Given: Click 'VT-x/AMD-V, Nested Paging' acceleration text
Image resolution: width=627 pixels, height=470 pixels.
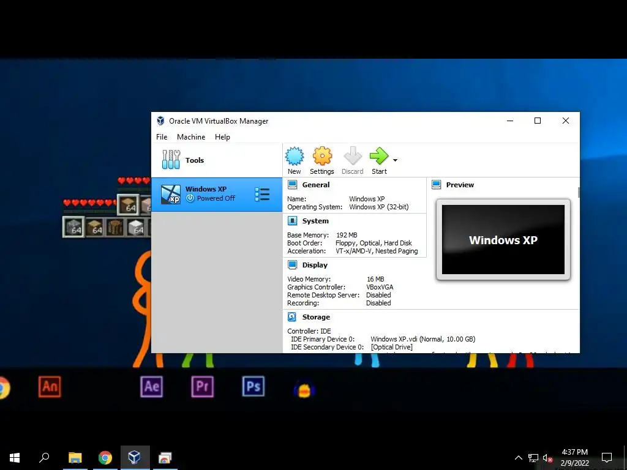Looking at the screenshot, I should point(377,251).
